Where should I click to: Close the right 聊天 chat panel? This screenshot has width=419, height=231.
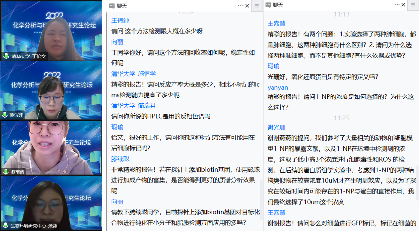(403, 5)
